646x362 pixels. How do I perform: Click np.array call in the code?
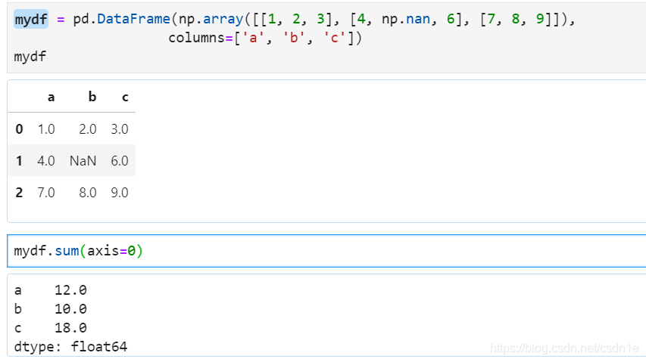tap(211, 19)
